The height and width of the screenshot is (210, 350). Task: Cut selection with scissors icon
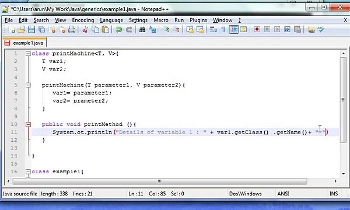85,29
